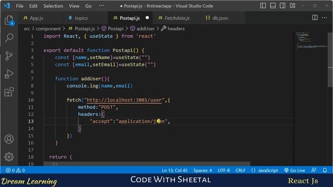Click the addUser function name on line 7

(x=91, y=78)
